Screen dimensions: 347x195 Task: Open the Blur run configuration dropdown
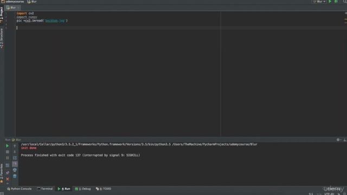319,2
